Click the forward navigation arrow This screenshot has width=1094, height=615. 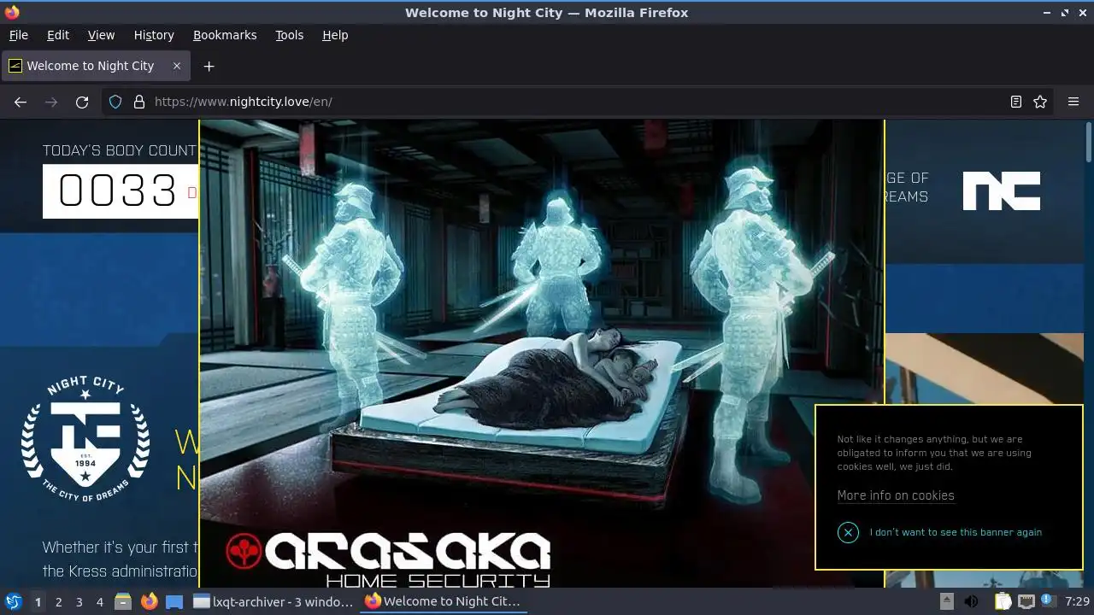coord(51,102)
